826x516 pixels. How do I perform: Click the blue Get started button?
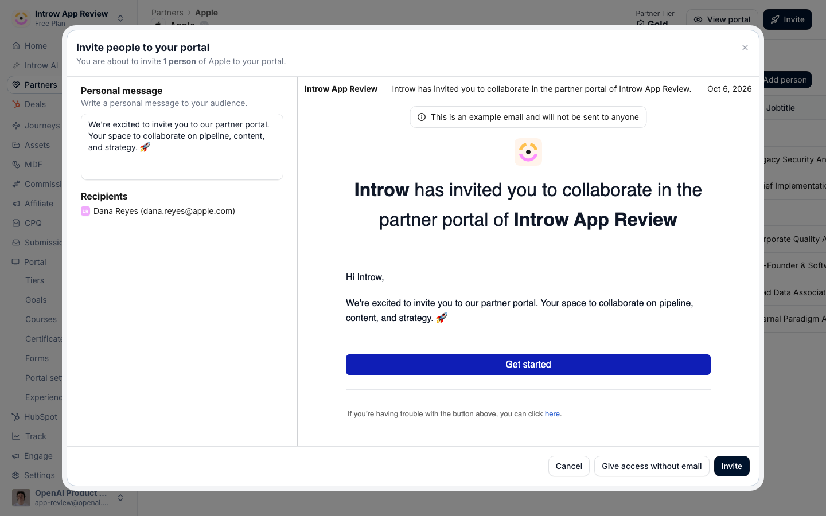tap(528, 365)
